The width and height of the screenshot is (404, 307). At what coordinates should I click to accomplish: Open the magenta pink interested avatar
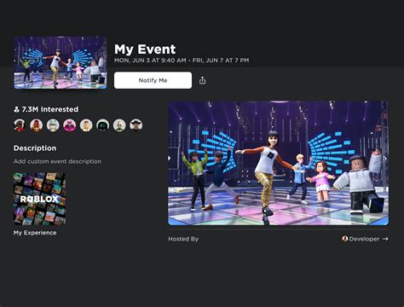point(70,125)
